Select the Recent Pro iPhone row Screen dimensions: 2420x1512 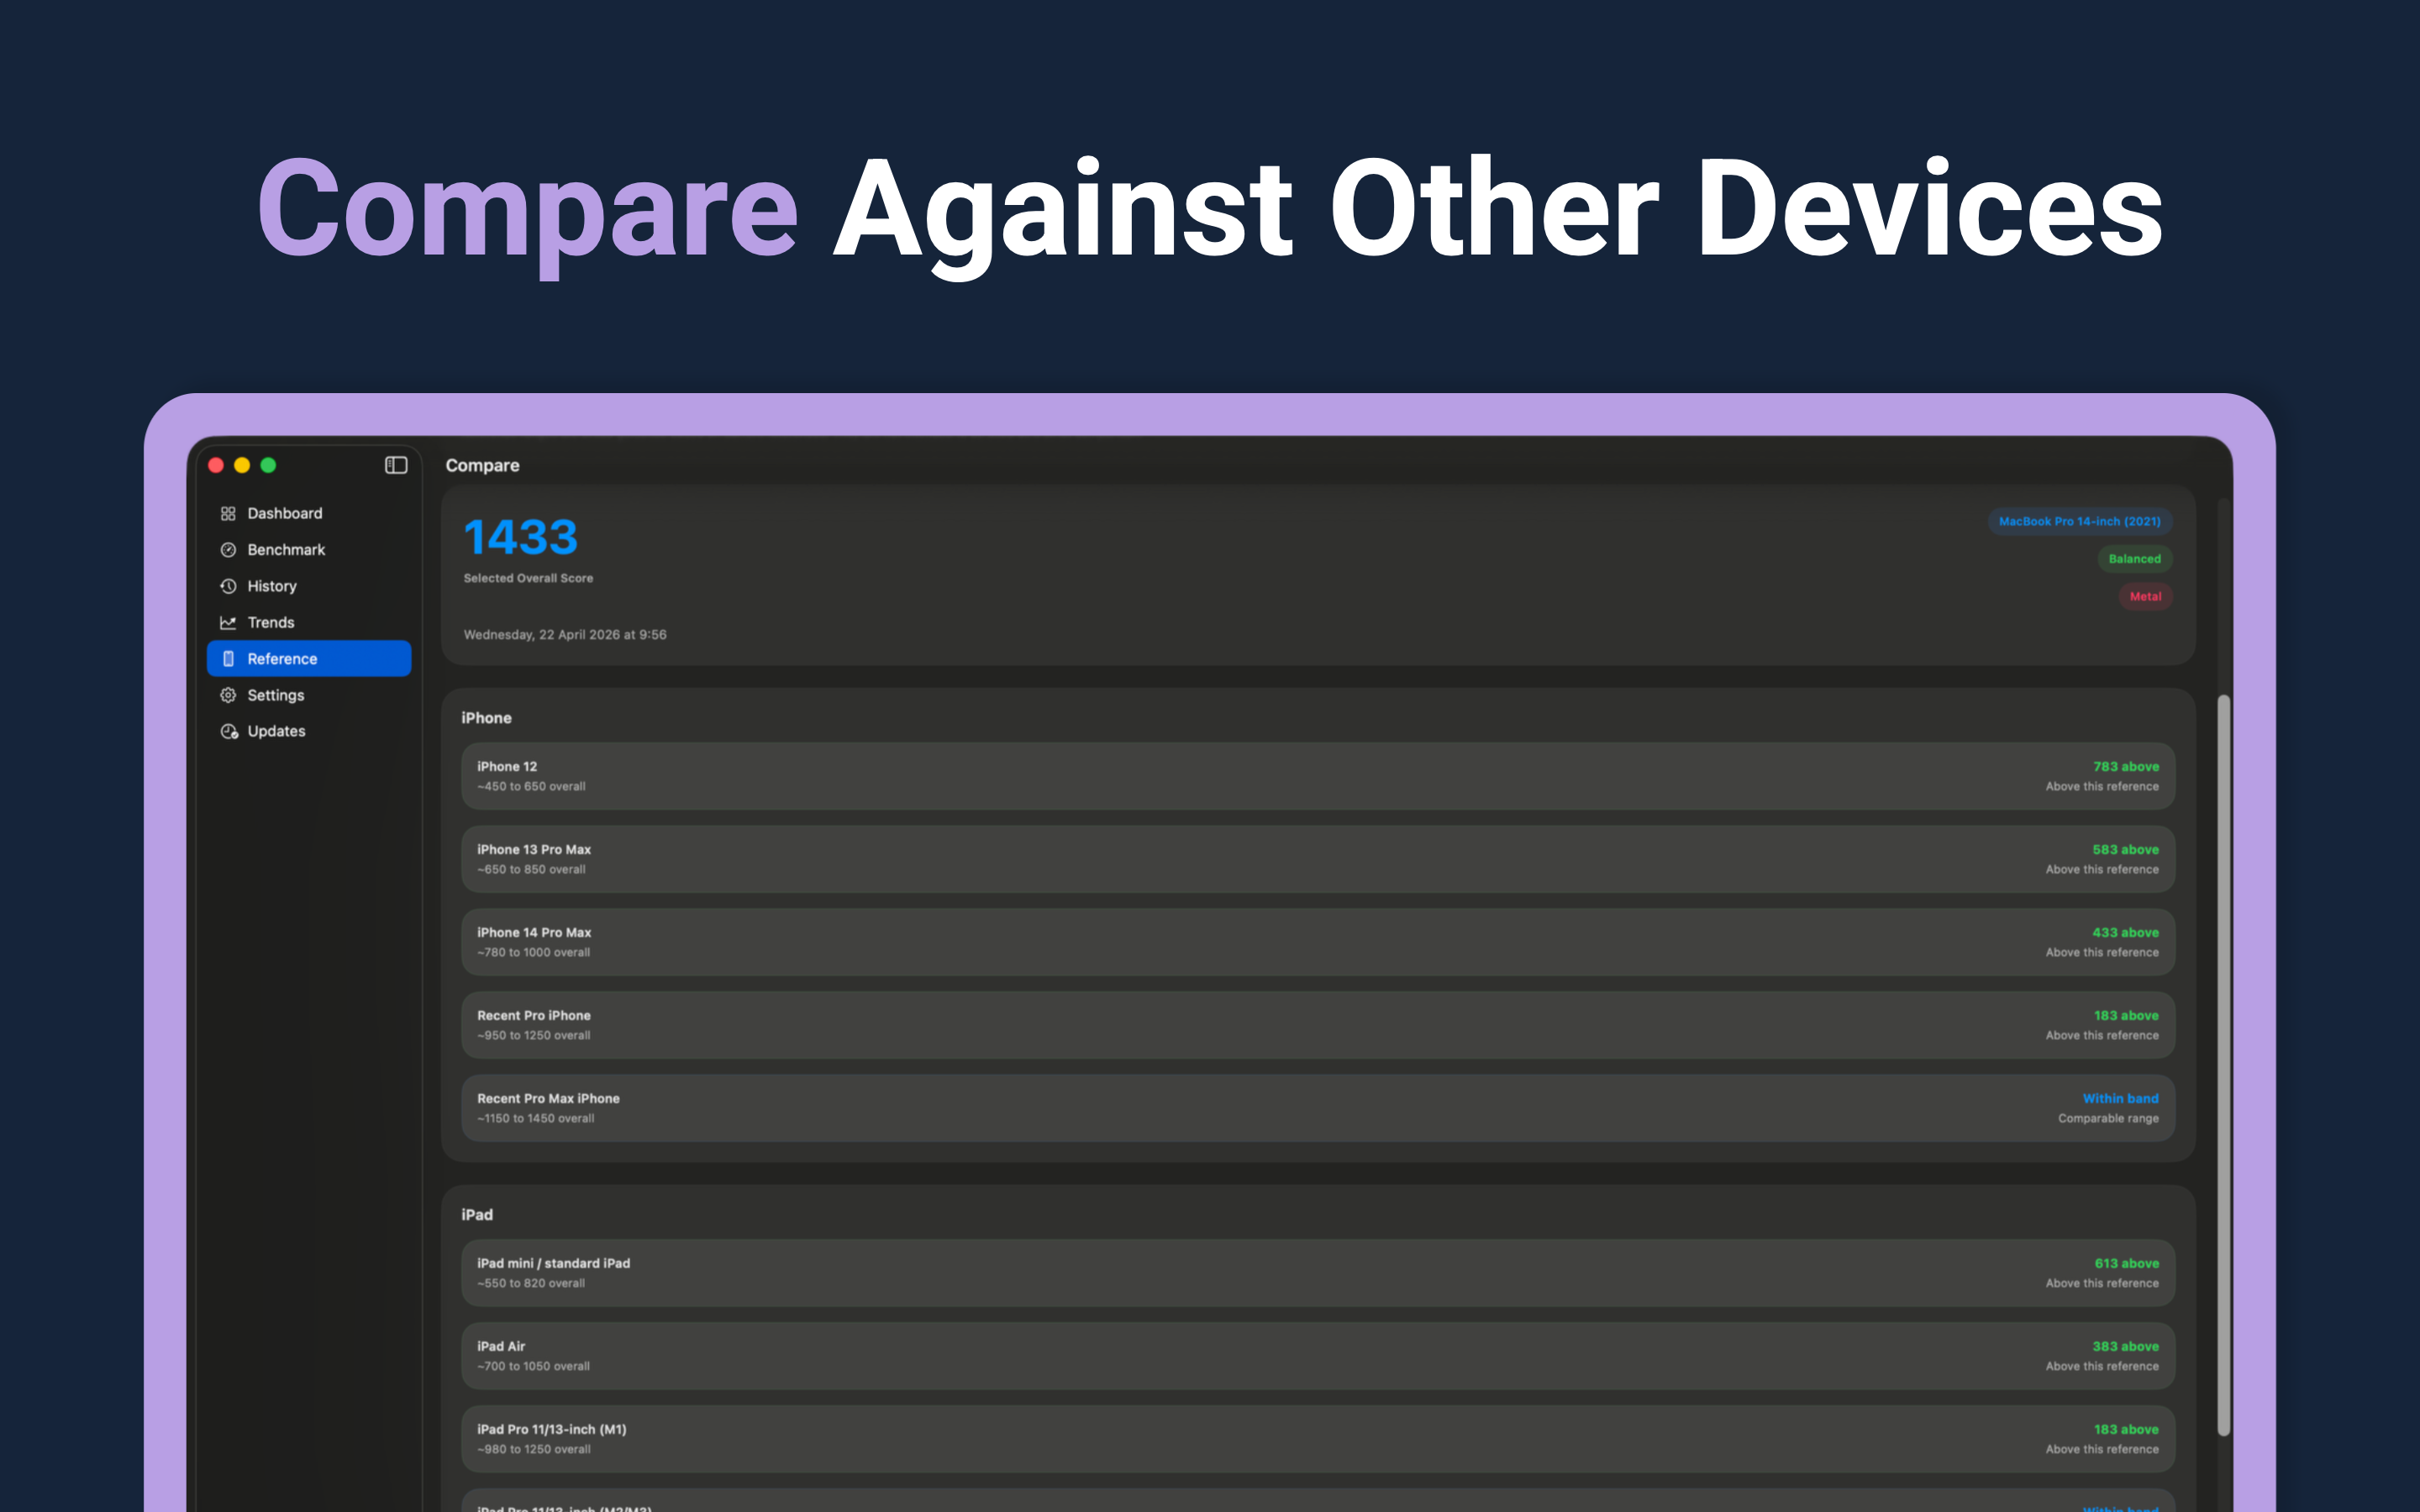[x=1317, y=1025]
